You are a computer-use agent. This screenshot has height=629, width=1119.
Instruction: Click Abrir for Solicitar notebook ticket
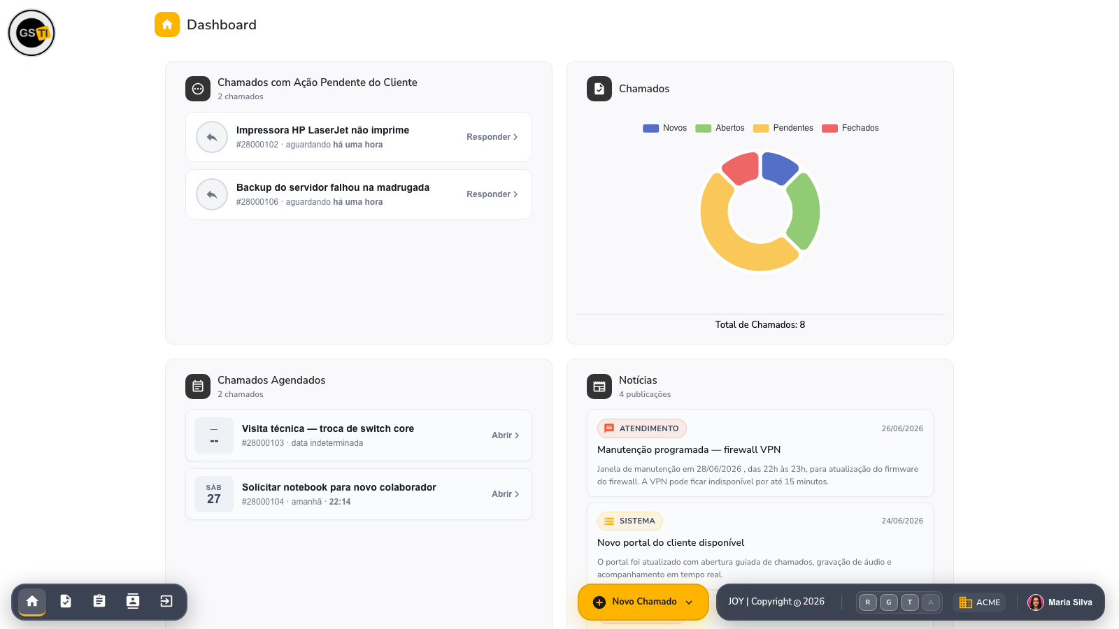(x=506, y=494)
